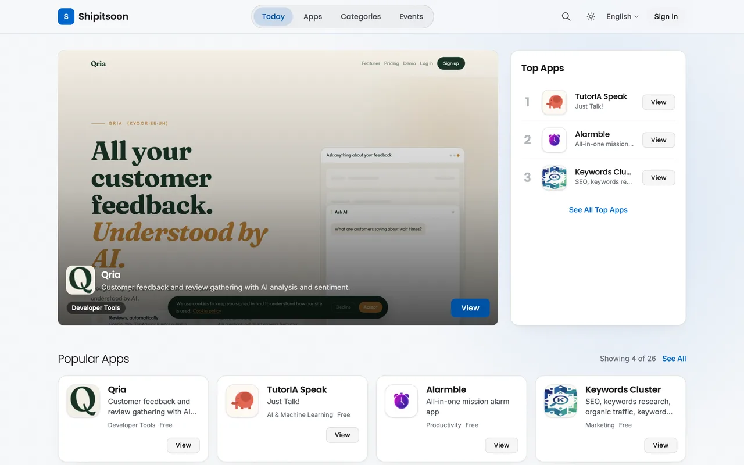View Alarmble from Top Apps
744x465 pixels.
click(x=659, y=140)
